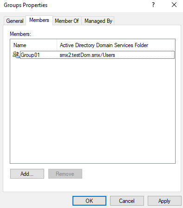Confirm with the OK button
The image size is (183, 208).
coord(89,201)
